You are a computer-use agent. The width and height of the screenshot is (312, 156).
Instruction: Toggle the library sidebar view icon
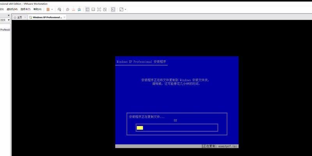87,9
